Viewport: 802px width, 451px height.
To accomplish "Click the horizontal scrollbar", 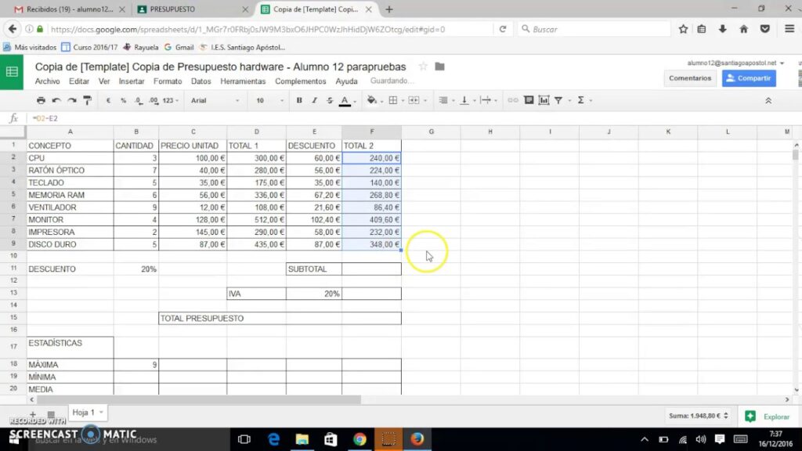I will tap(198, 399).
